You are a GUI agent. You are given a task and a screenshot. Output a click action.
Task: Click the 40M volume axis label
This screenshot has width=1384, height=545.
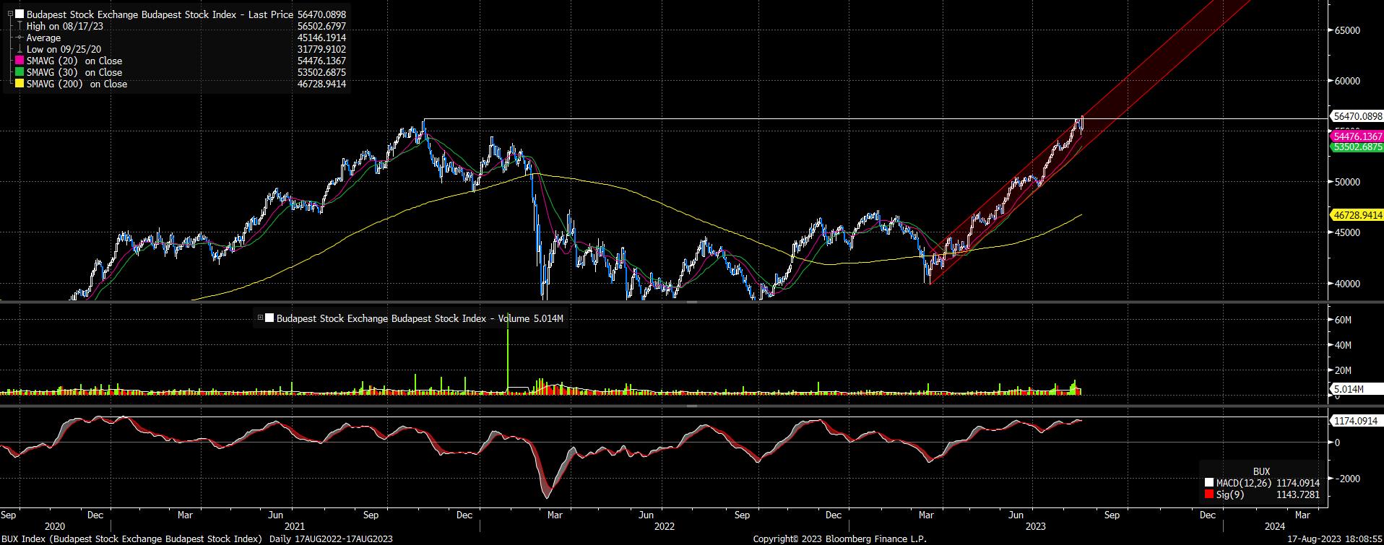tap(1343, 345)
